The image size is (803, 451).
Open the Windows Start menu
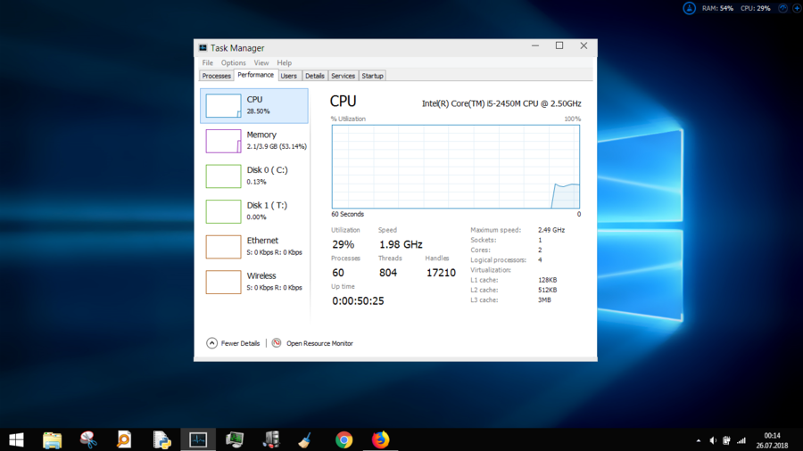[x=16, y=439]
